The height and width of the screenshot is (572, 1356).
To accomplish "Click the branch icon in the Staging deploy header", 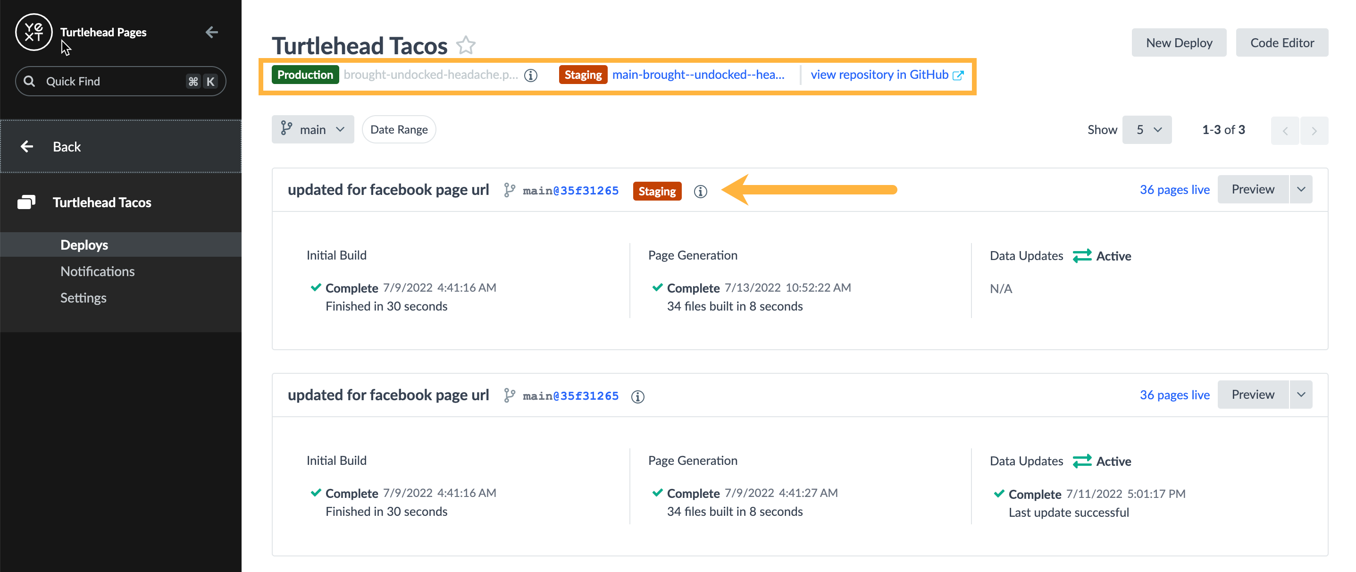I will tap(509, 190).
